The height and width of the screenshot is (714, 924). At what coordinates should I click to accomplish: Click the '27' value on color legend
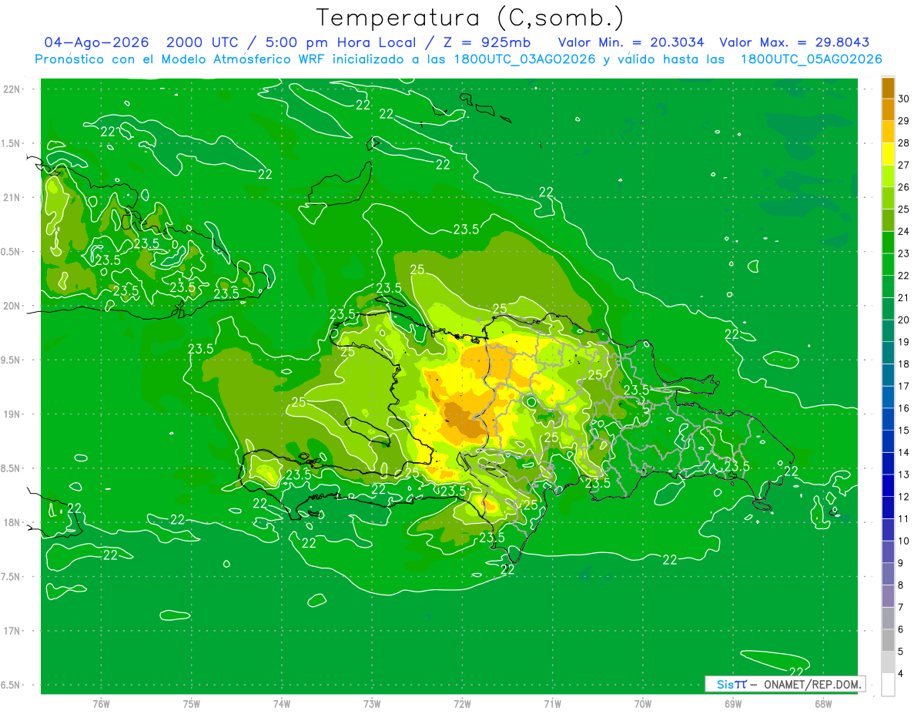pos(904,166)
